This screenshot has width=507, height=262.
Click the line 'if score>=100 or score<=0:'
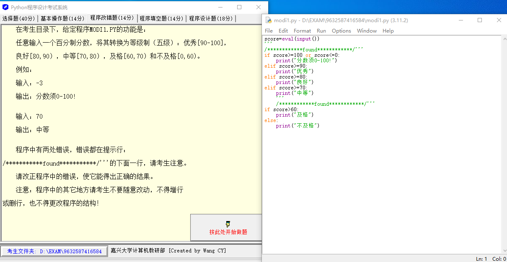302,55
